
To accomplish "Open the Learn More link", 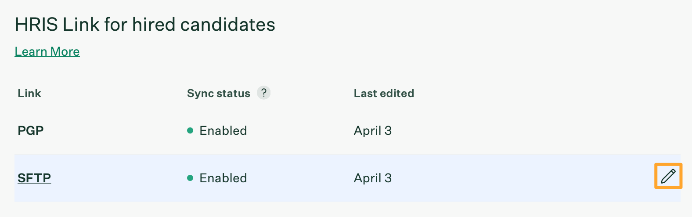I will (x=47, y=51).
